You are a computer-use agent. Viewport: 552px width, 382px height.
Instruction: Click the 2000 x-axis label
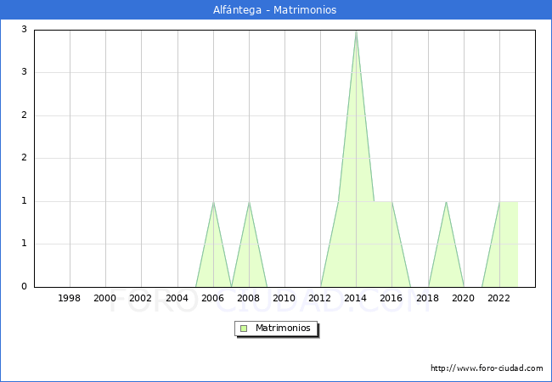click(x=105, y=298)
